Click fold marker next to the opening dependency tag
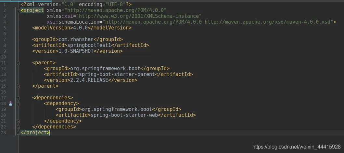344x153 pixels. pyautogui.click(x=18, y=104)
